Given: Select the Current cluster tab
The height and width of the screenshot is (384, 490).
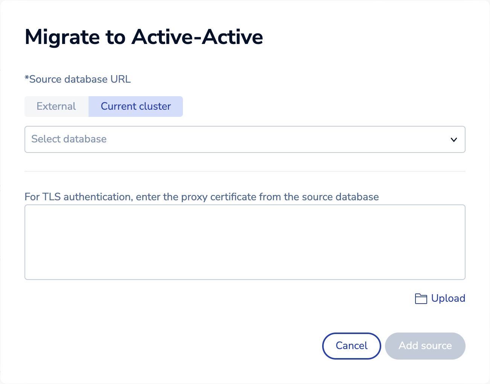Looking at the screenshot, I should [135, 106].
